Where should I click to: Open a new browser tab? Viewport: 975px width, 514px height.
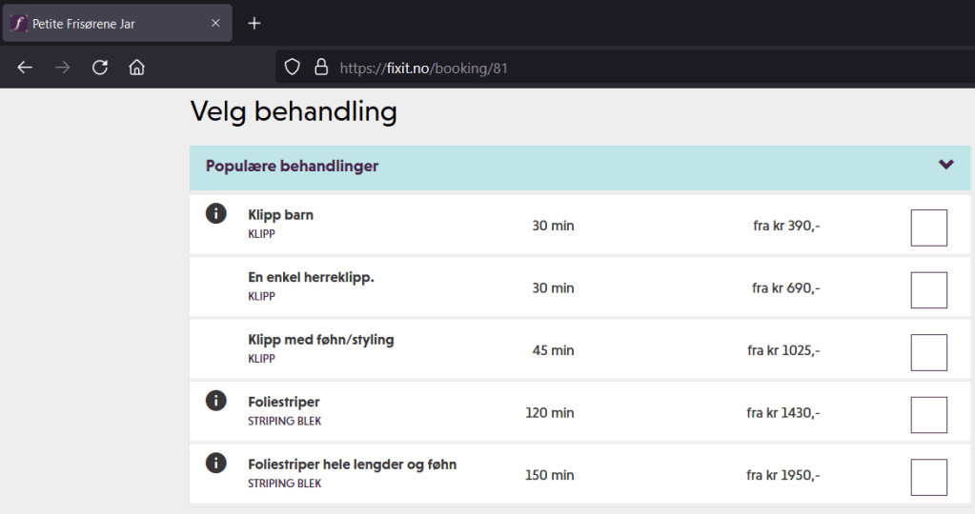click(254, 23)
